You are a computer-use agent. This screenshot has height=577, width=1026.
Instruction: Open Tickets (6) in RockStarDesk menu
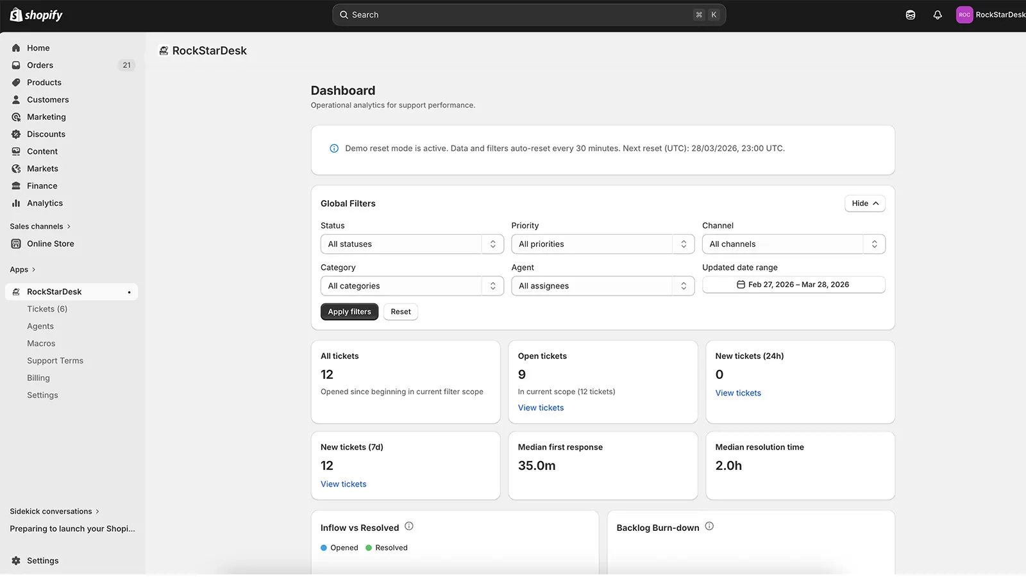point(47,309)
